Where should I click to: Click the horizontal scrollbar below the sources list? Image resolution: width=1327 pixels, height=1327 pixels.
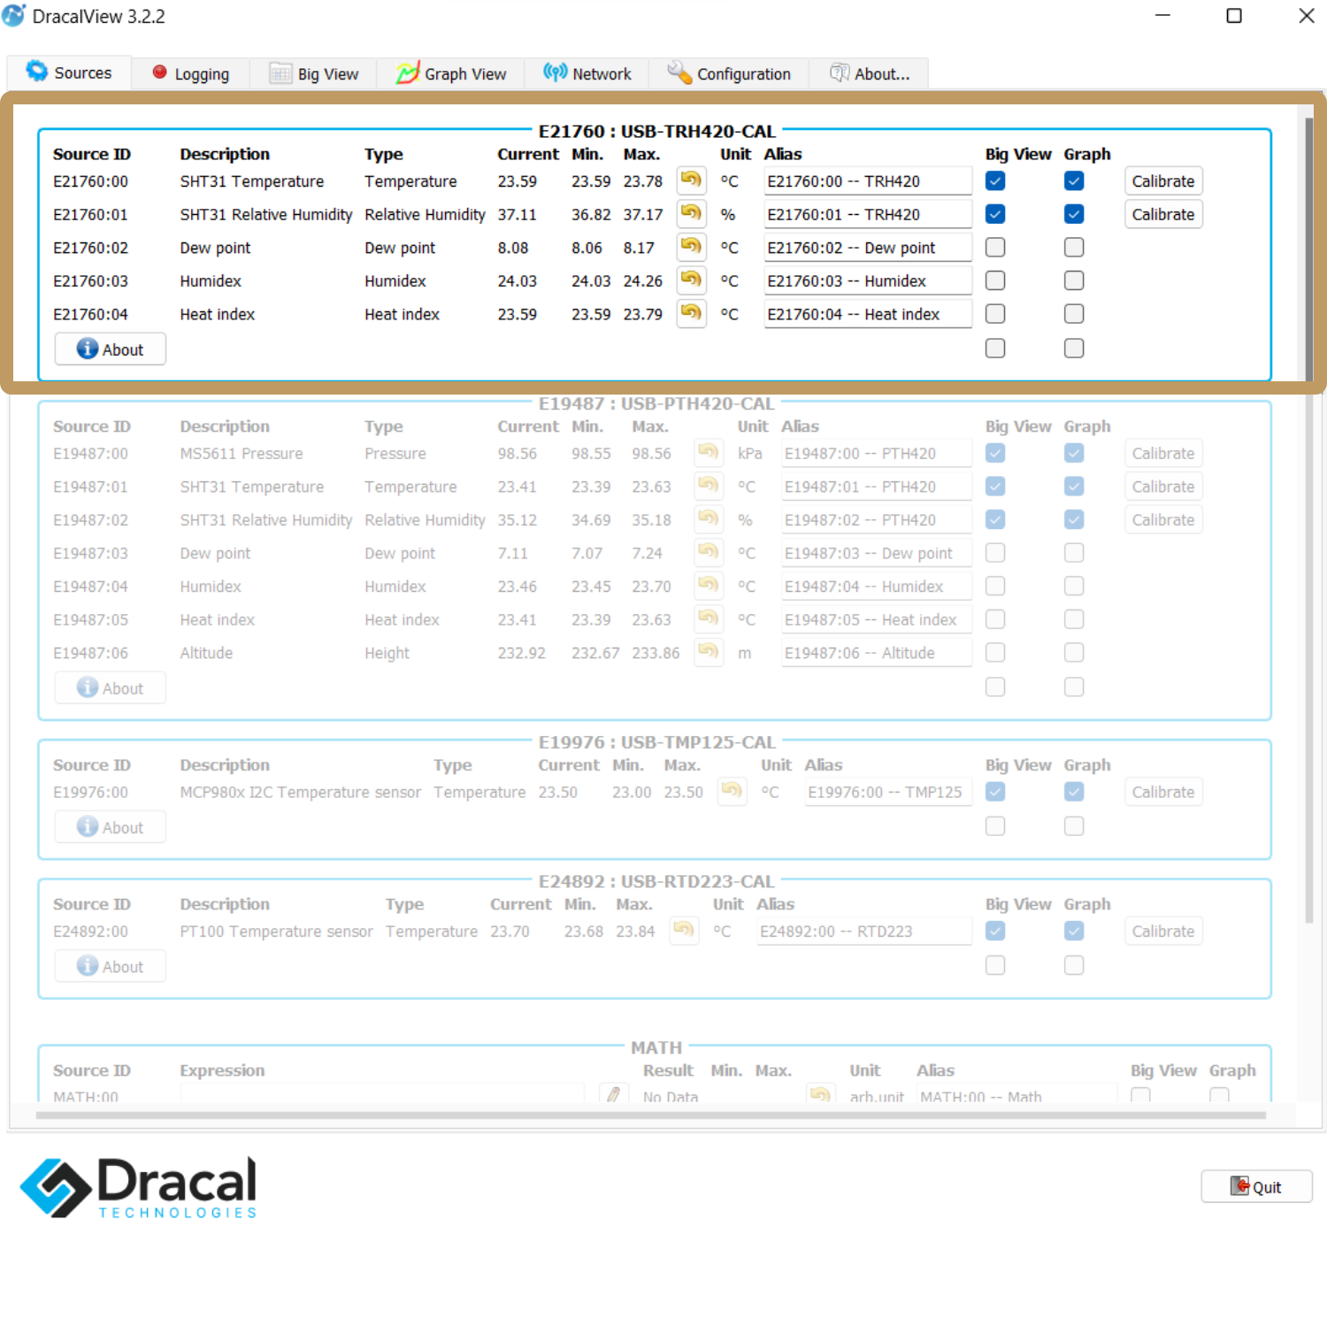click(x=650, y=1116)
